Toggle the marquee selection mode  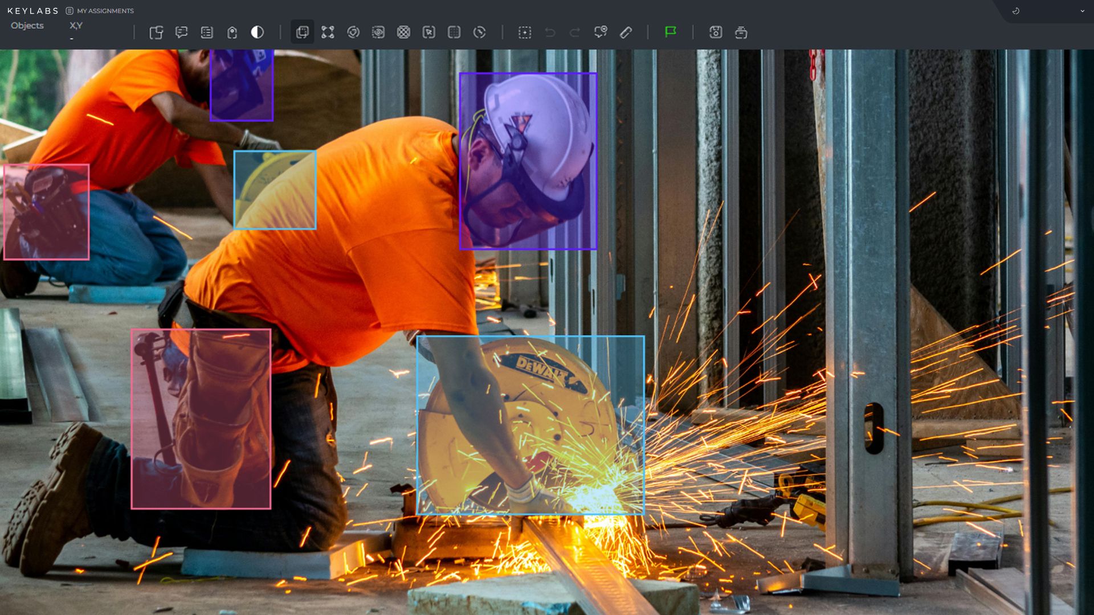(x=525, y=32)
